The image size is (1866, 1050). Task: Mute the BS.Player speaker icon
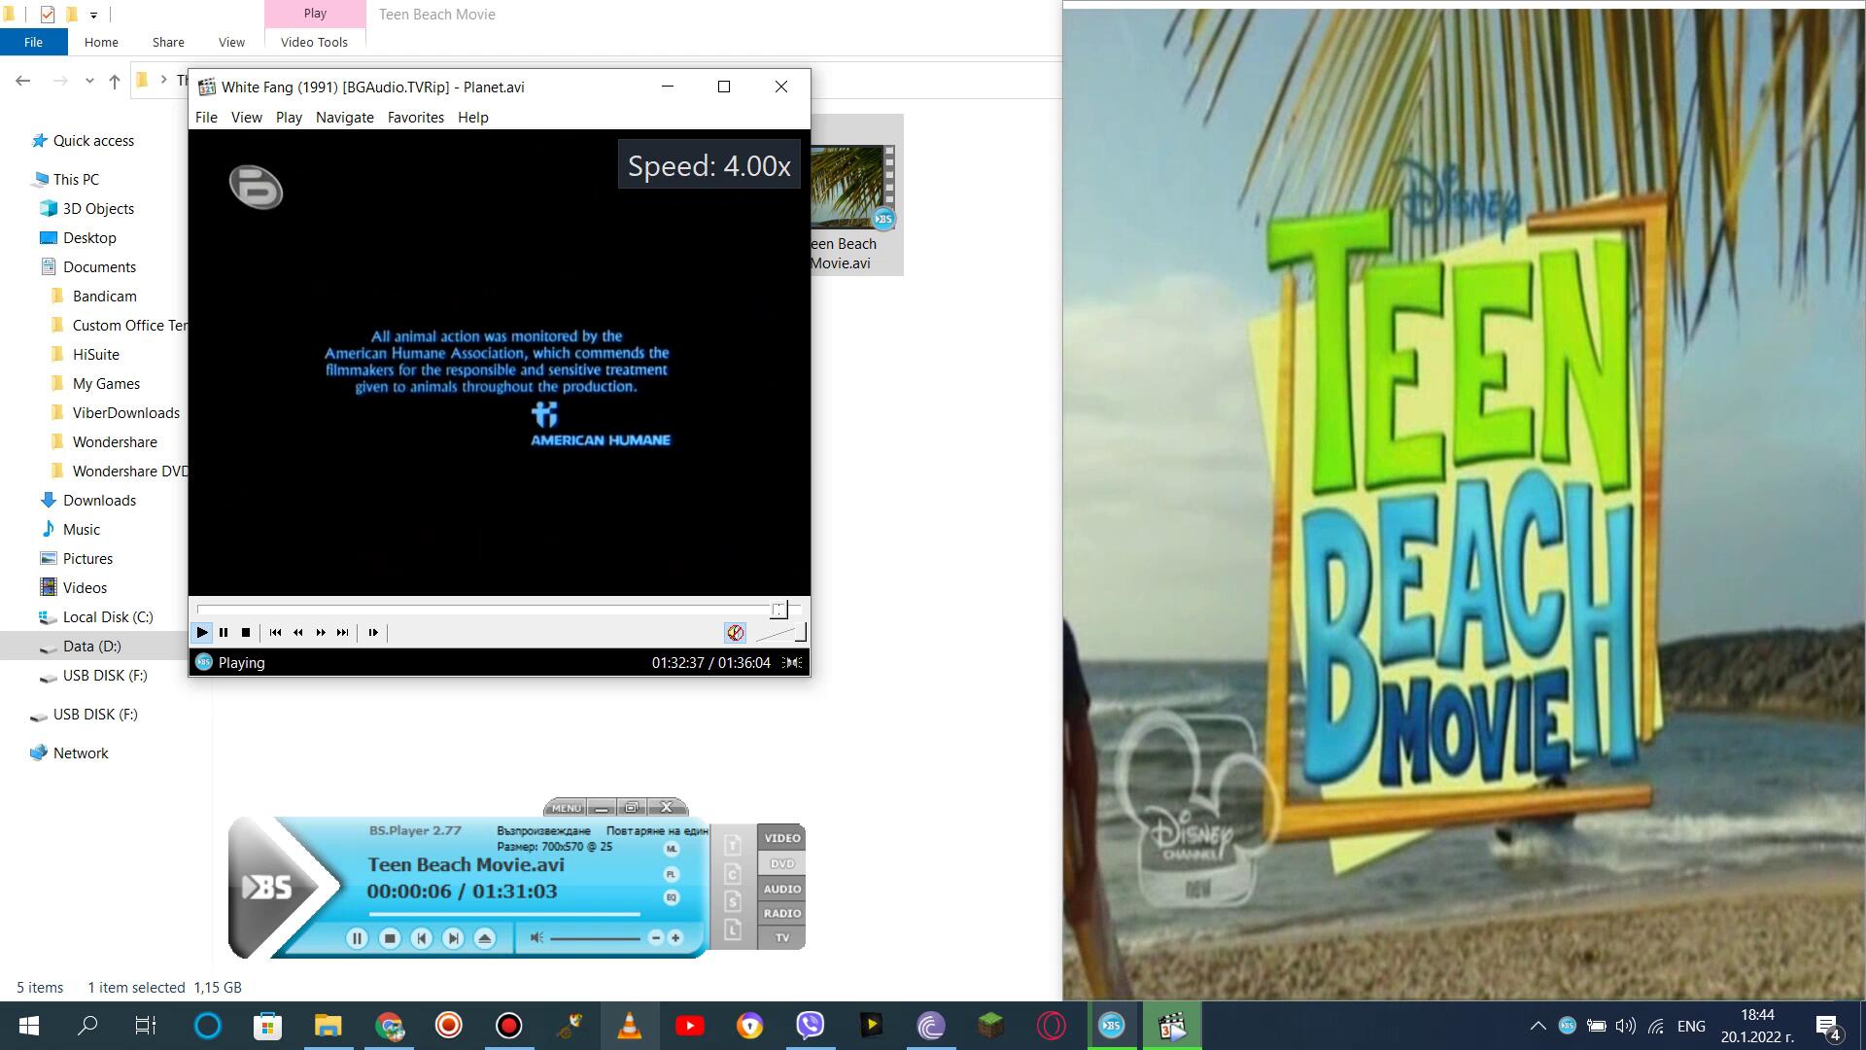pyautogui.click(x=536, y=938)
